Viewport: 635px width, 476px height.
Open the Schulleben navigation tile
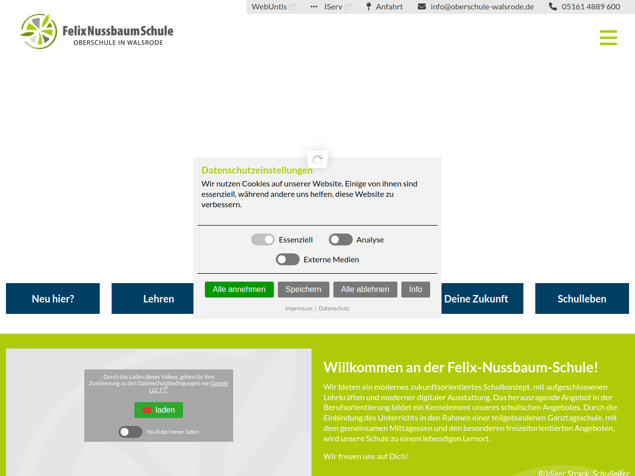581,298
